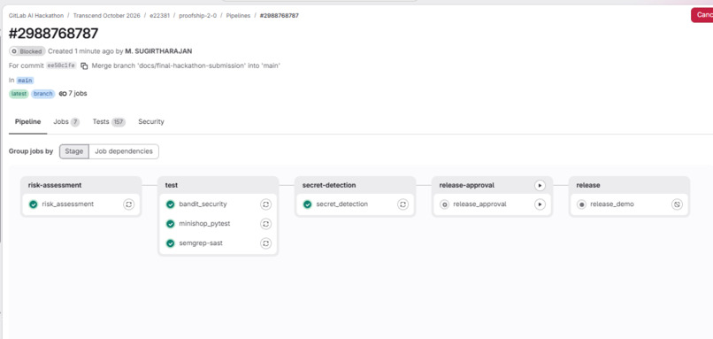This screenshot has height=339, width=713.
Task: Group jobs by Job dependencies
Action: 124,151
